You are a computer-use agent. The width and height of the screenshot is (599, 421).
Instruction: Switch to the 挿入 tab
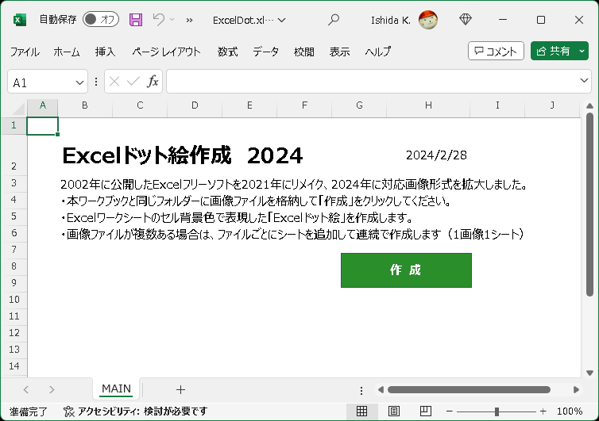[105, 52]
